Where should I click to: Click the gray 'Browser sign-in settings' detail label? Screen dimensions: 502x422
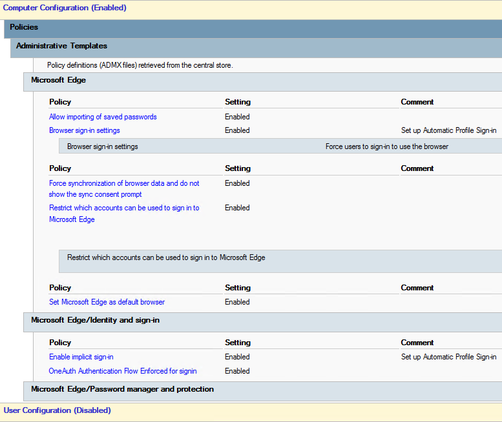point(103,146)
